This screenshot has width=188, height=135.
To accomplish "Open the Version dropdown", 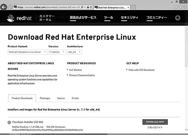I will pyautogui.click(x=56, y=52).
